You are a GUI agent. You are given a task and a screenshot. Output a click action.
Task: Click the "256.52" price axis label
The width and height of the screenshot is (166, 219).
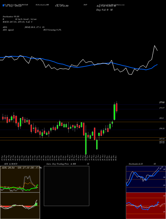(162, 128)
